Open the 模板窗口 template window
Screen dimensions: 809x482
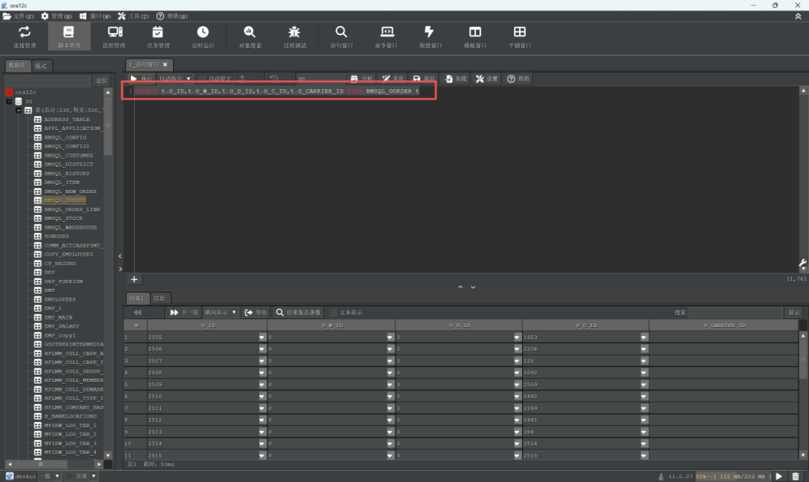pyautogui.click(x=475, y=37)
